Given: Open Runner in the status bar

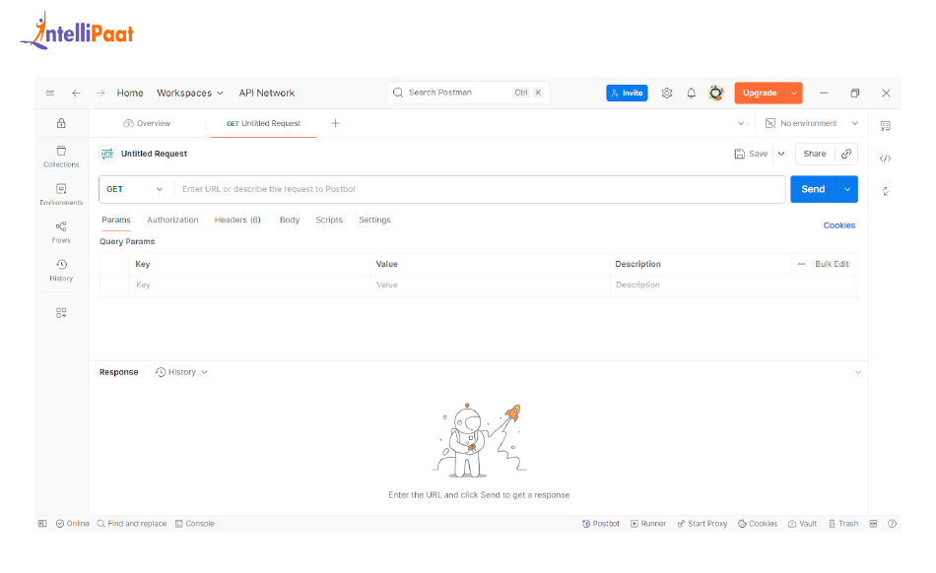Looking at the screenshot, I should click(648, 524).
